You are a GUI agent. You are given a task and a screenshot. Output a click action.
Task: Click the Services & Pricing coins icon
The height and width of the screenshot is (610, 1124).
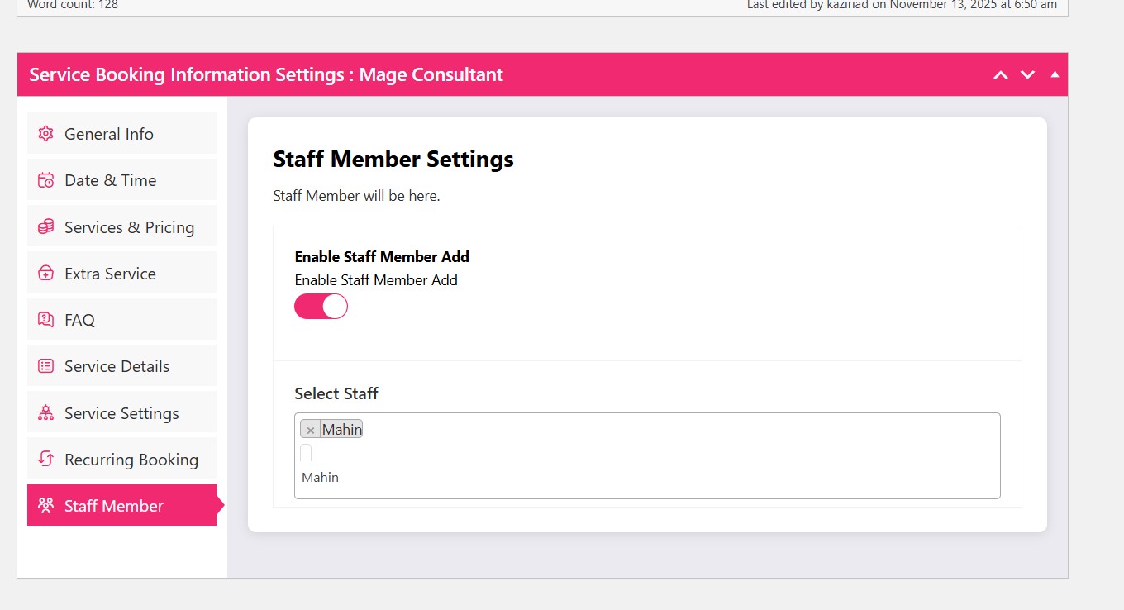click(x=46, y=227)
